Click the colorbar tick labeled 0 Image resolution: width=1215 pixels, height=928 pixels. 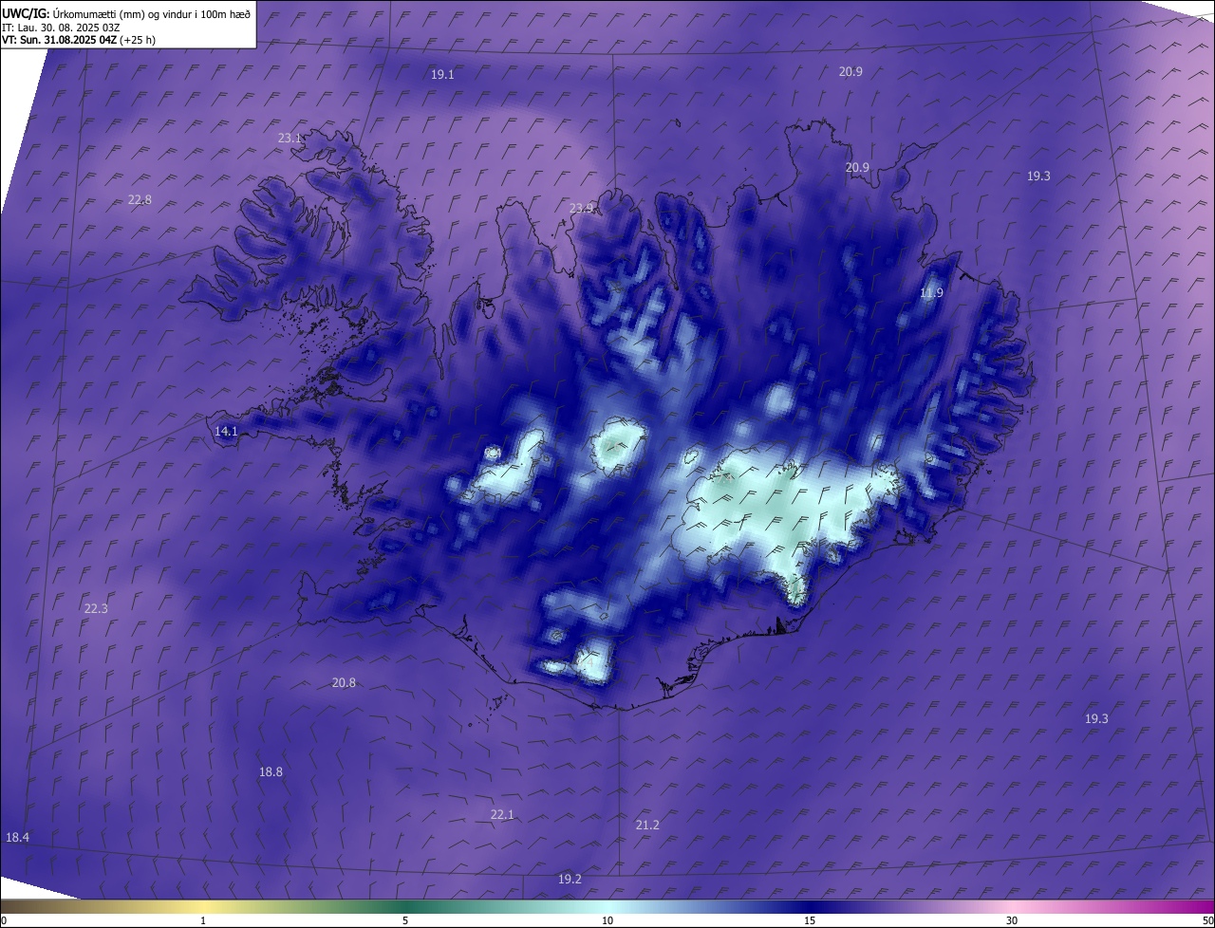coord(3,921)
